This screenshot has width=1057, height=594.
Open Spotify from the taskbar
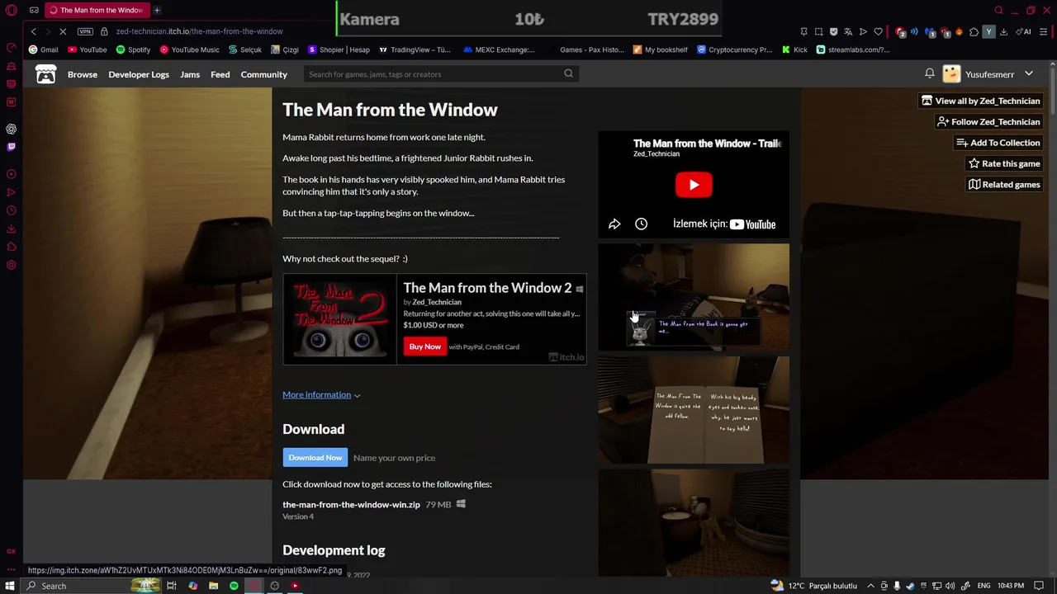click(234, 586)
